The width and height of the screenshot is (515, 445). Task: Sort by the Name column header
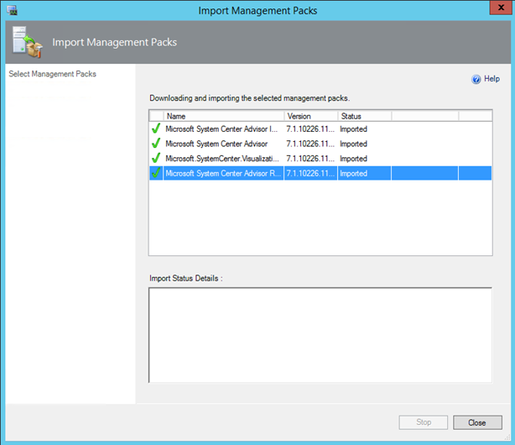coord(224,116)
